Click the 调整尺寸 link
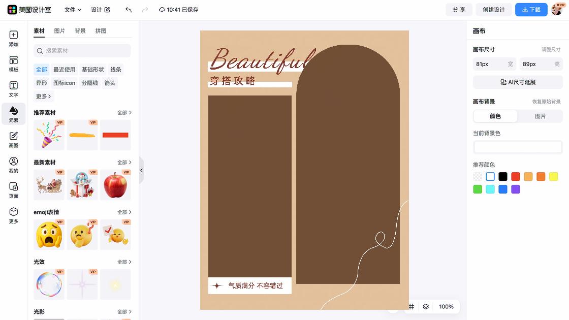This screenshot has width=569, height=320. tap(551, 49)
